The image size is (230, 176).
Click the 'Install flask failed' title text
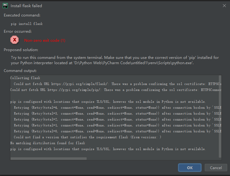pos(26,6)
